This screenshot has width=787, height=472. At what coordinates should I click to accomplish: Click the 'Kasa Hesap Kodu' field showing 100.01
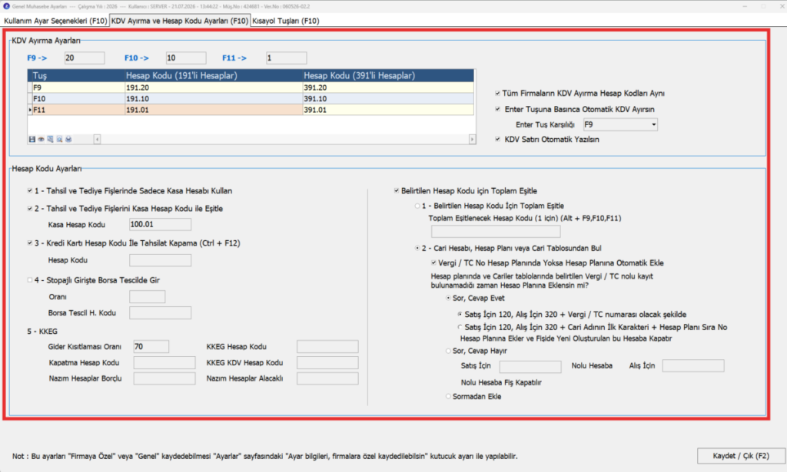coord(160,224)
